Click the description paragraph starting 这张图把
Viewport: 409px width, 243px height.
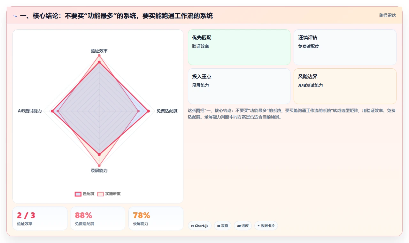click(291, 114)
